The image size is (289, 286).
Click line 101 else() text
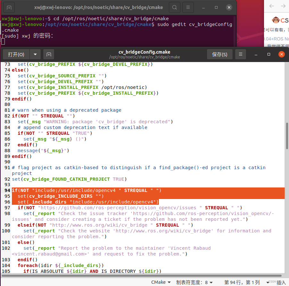pos(26,242)
